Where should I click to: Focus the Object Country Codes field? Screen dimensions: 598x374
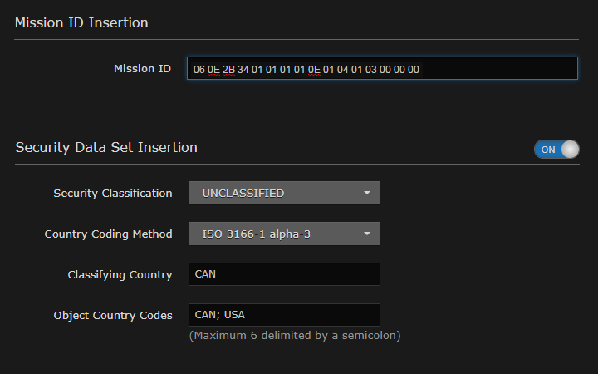(x=284, y=315)
